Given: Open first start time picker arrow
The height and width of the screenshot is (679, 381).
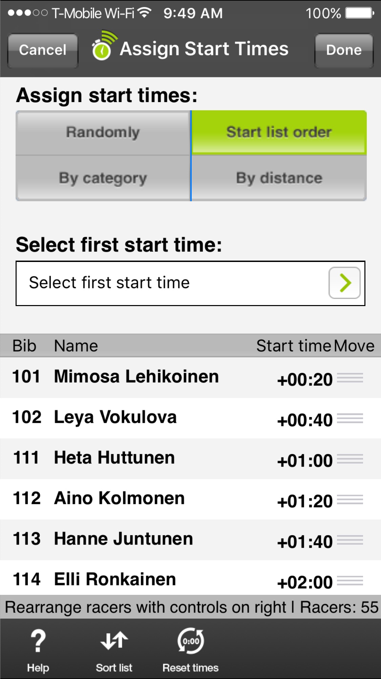Looking at the screenshot, I should click(344, 283).
